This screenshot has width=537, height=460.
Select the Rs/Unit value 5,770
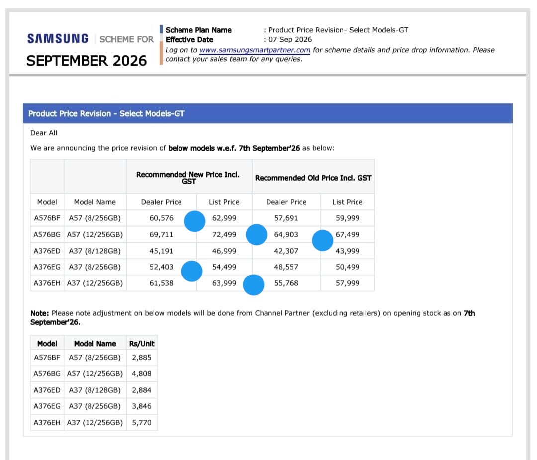tap(141, 423)
